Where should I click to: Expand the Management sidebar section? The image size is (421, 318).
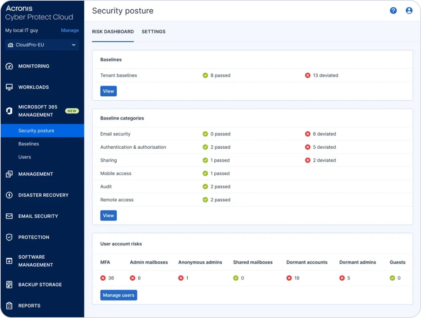[x=36, y=174]
